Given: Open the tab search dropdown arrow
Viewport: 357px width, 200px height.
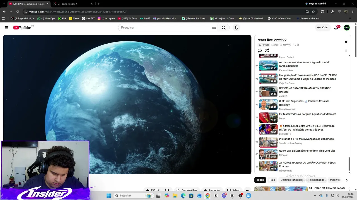Looking at the screenshot, I should [3, 4].
